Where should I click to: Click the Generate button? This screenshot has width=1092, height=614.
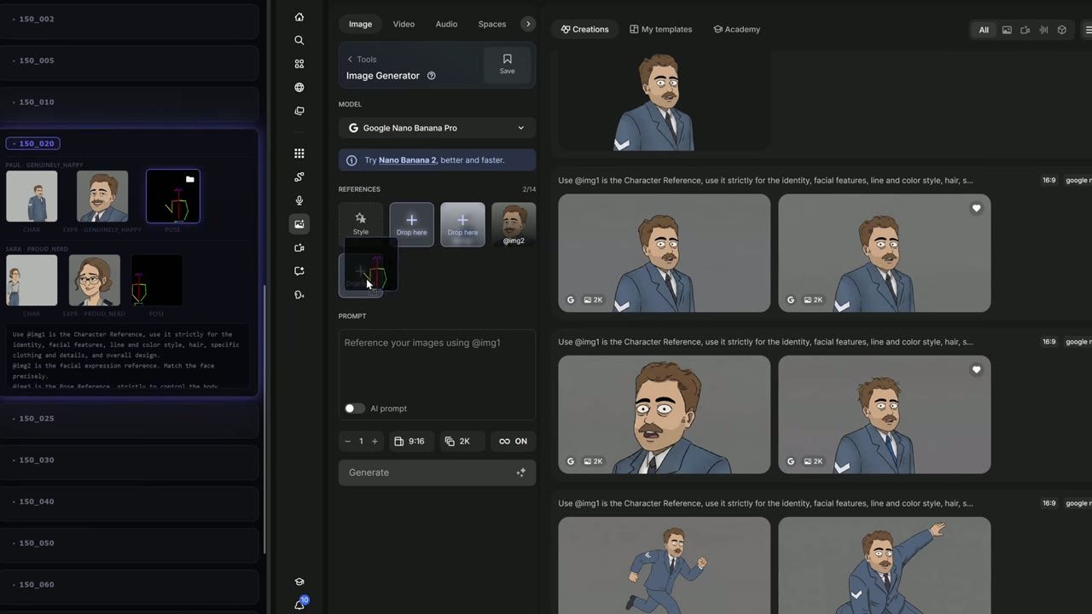[437, 472]
